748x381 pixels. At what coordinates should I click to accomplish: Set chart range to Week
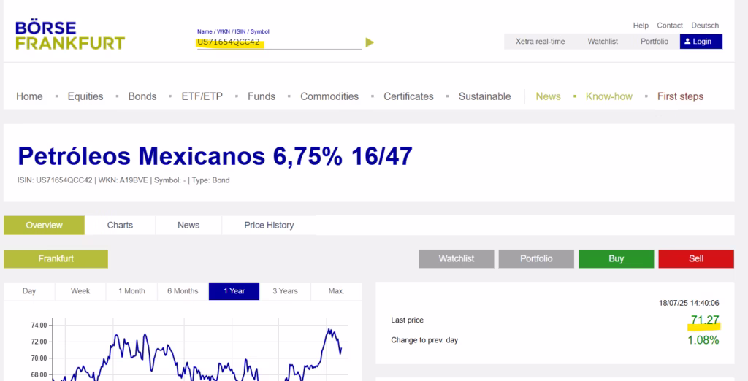click(80, 291)
